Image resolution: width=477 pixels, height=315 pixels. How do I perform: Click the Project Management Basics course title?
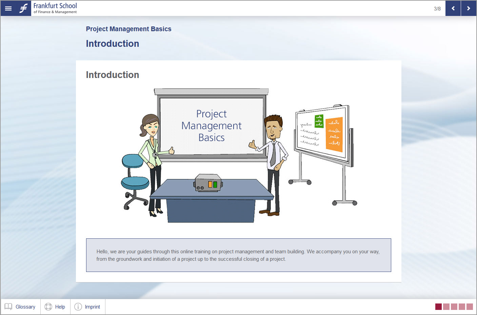point(128,29)
